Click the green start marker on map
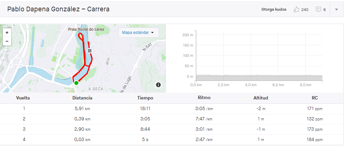This screenshot has height=147, width=347. [x=76, y=83]
